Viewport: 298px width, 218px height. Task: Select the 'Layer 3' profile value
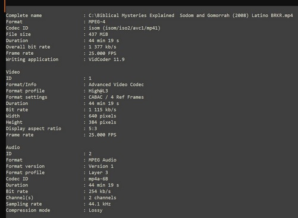(x=98, y=173)
